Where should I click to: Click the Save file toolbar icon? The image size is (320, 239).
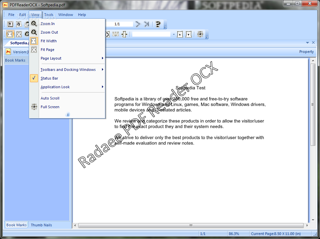[19, 24]
